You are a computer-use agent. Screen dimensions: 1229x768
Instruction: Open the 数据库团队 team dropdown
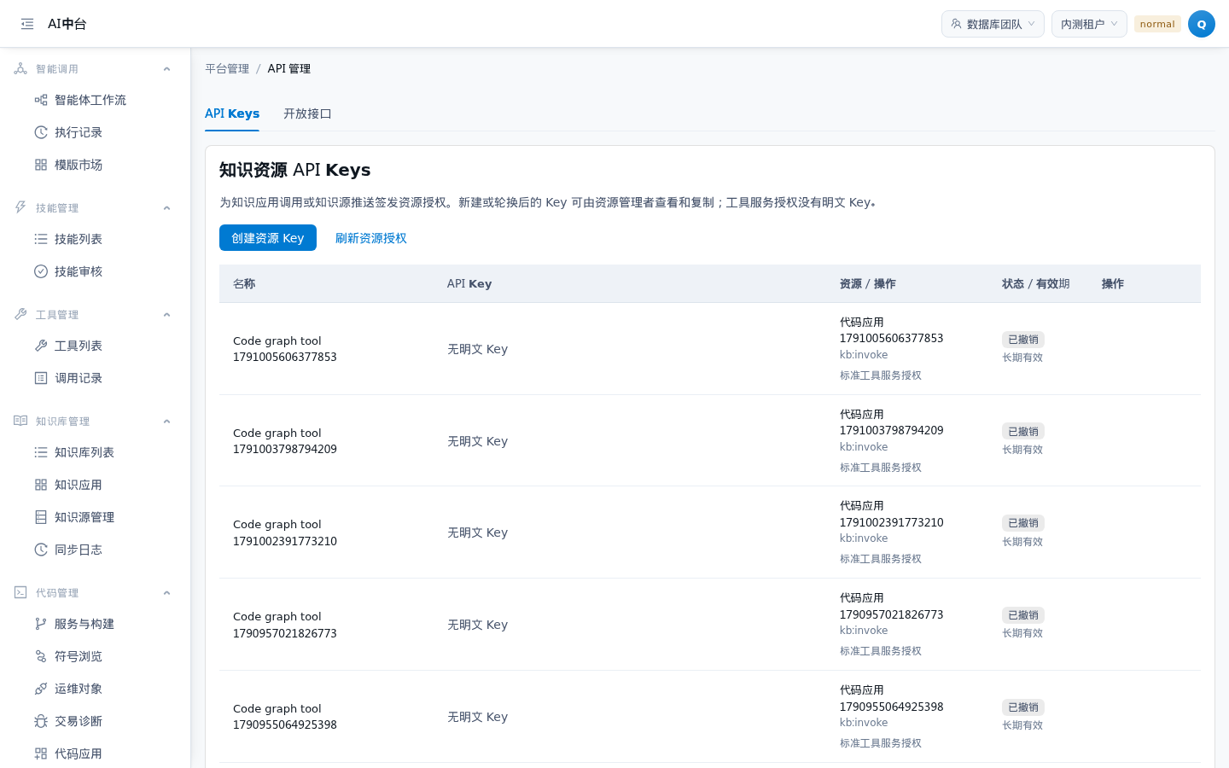tap(993, 24)
